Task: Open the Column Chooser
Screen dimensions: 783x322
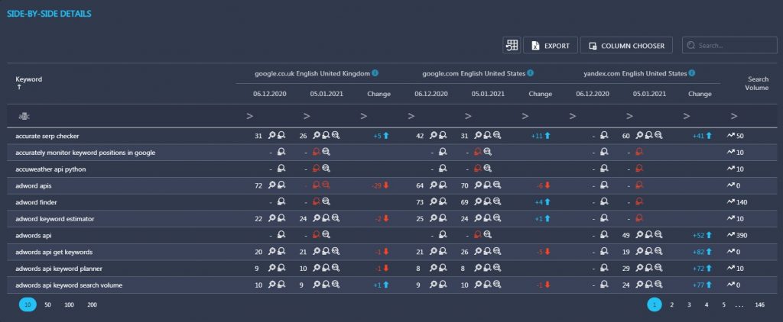Action: coord(626,45)
